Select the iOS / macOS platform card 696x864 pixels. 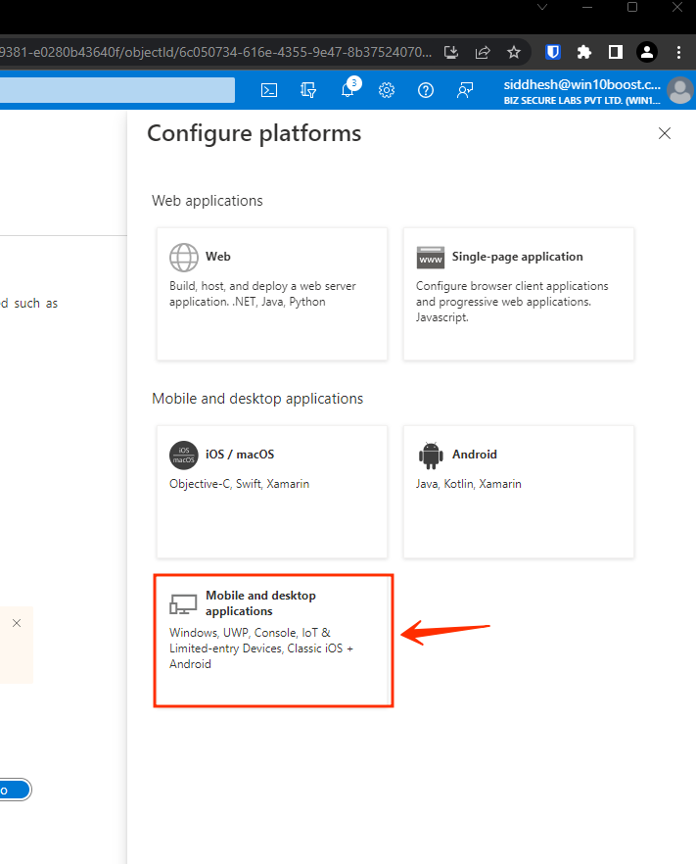tap(272, 492)
